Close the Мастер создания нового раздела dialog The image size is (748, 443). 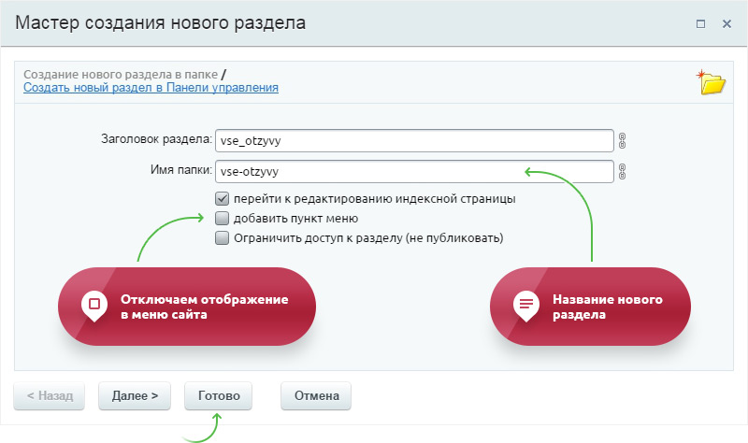726,23
